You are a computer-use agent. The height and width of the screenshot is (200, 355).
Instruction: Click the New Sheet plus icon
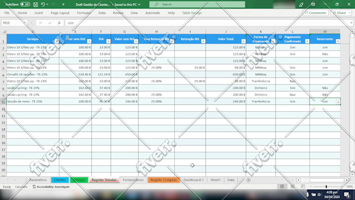[x=249, y=180]
